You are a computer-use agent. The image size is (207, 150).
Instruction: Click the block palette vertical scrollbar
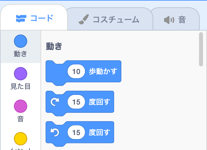201,49
